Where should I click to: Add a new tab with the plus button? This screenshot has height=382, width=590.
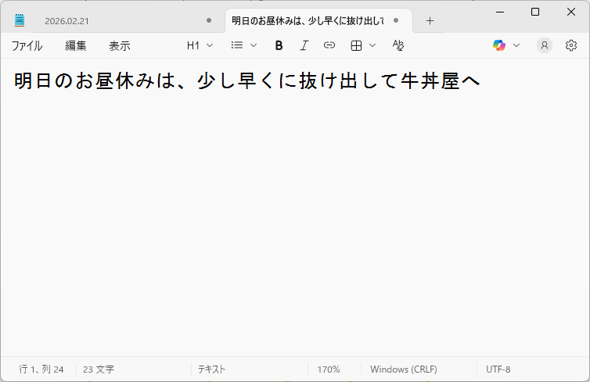tap(430, 20)
